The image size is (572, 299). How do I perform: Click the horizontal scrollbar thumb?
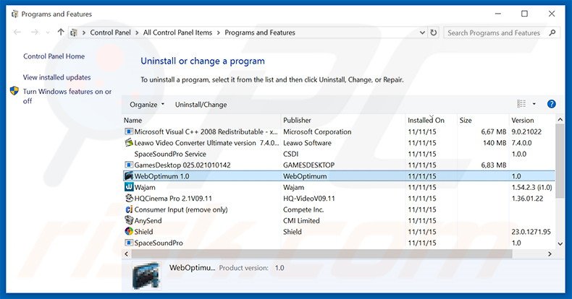(321, 254)
